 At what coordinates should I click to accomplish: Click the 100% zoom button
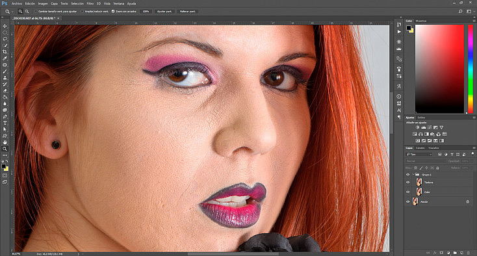pyautogui.click(x=146, y=11)
